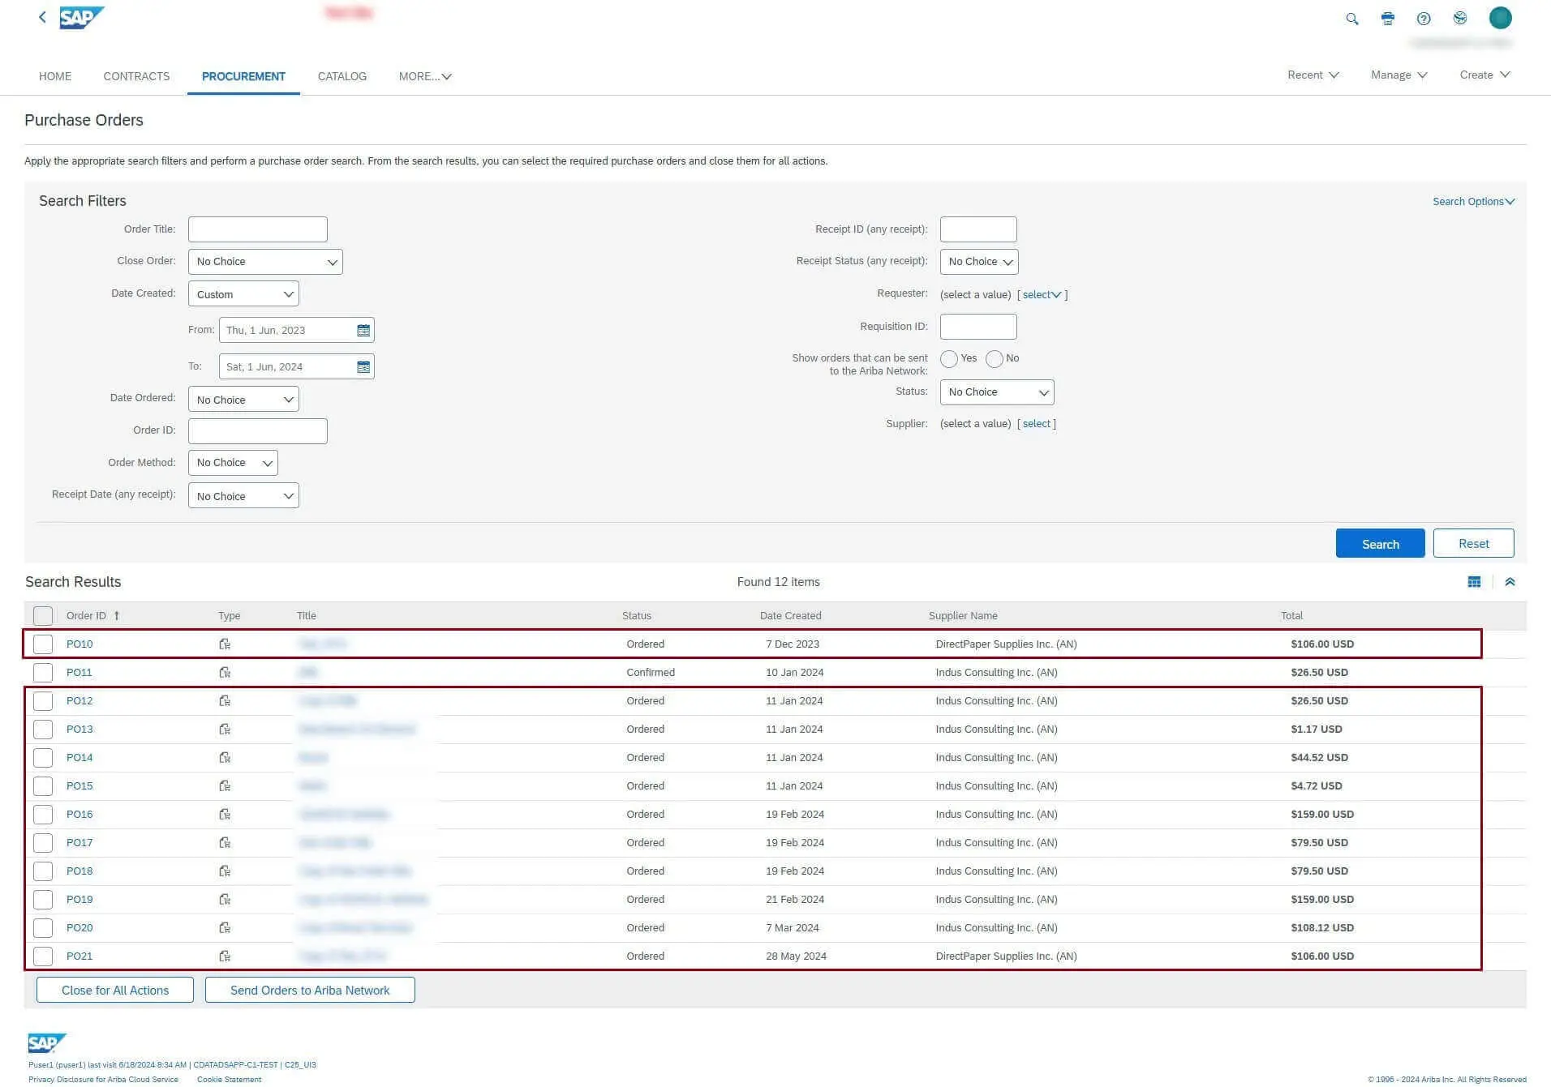Viewport: 1551px width, 1087px height.
Task: Expand the Close Order dropdown
Action: click(265, 262)
